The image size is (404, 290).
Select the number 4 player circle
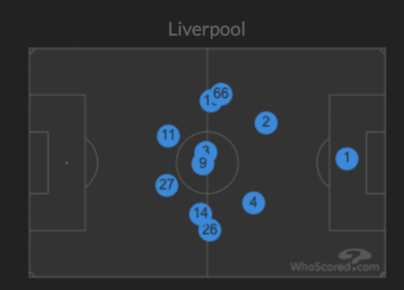click(254, 203)
